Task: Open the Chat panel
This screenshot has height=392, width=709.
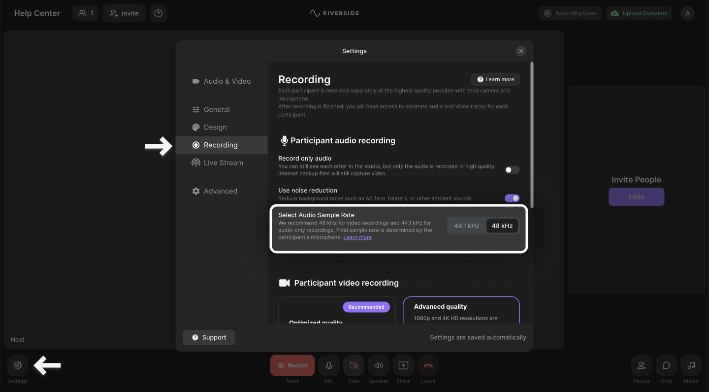Action: 666,365
